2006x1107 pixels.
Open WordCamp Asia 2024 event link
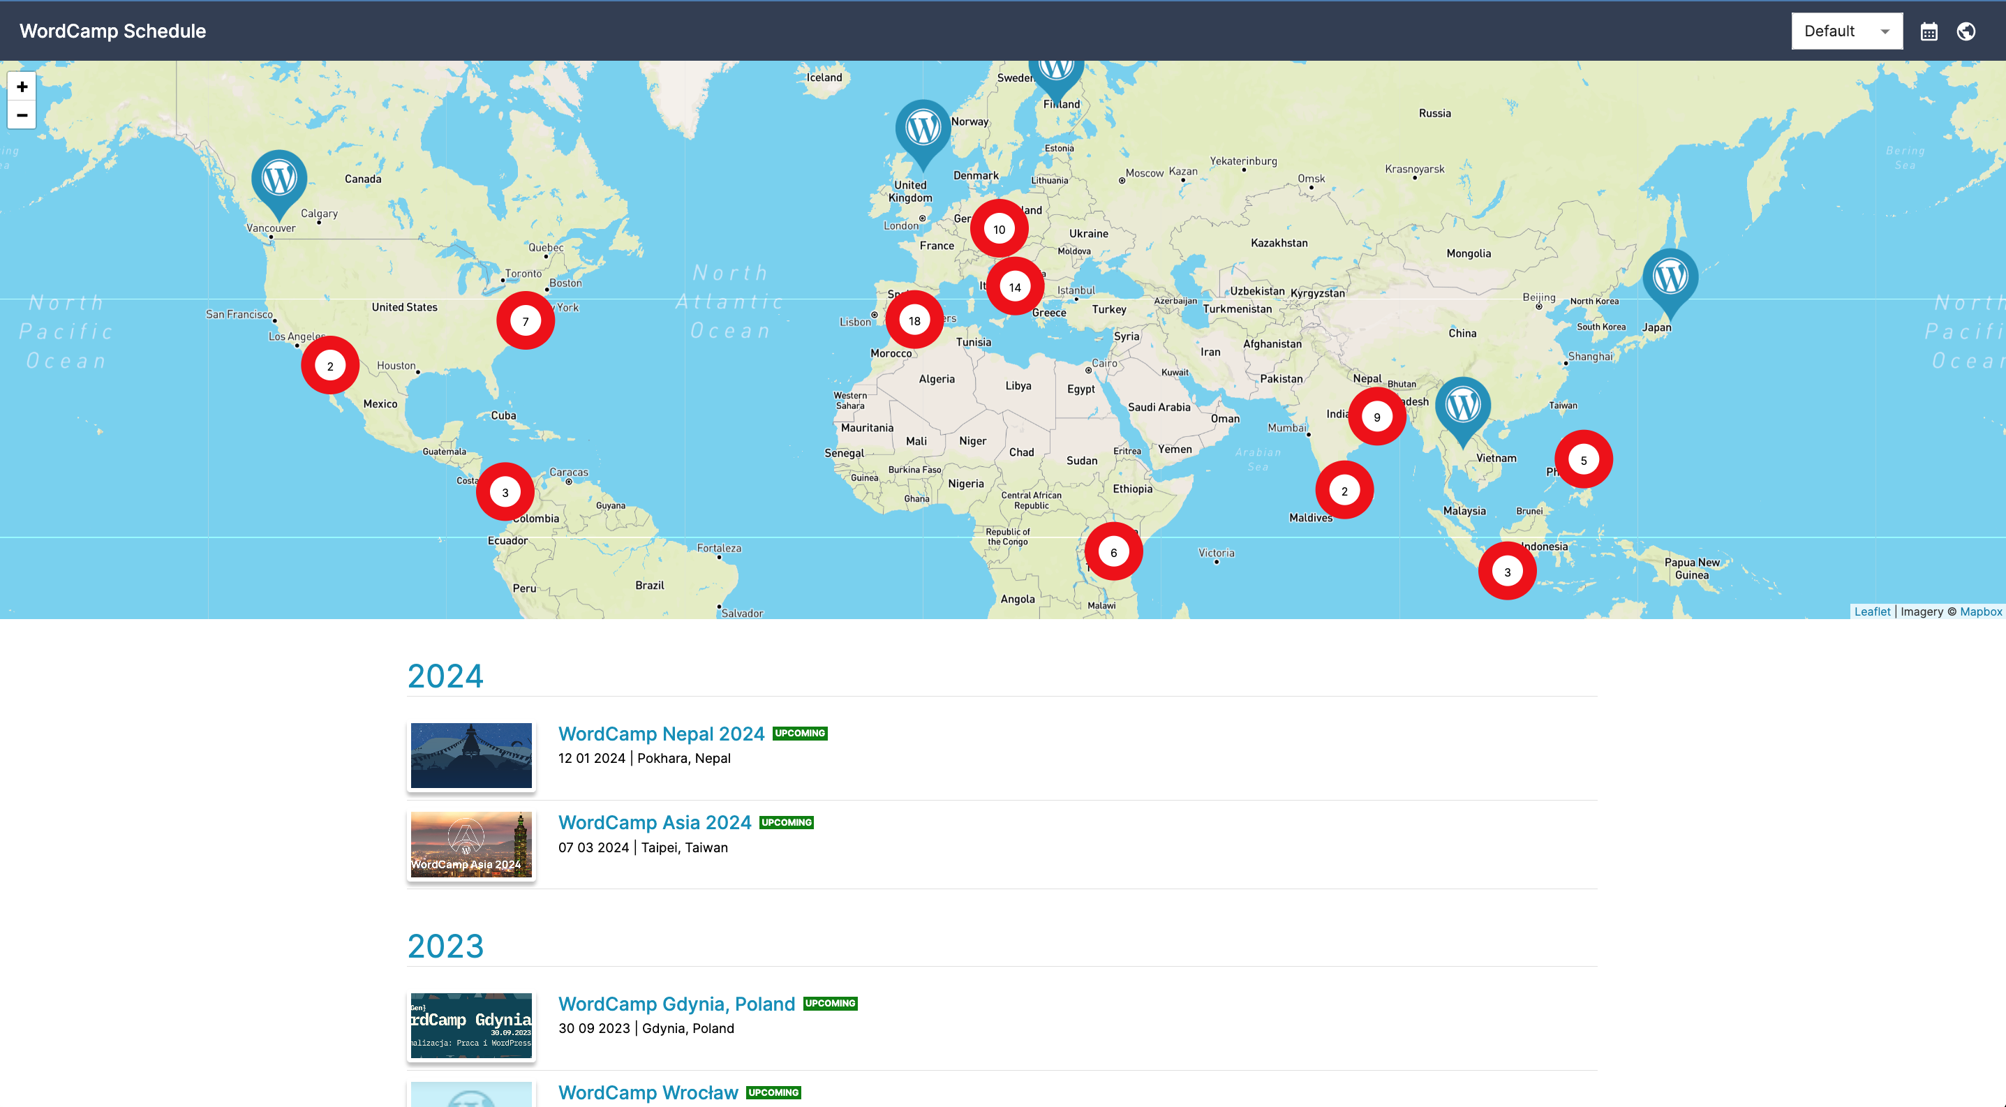tap(655, 823)
